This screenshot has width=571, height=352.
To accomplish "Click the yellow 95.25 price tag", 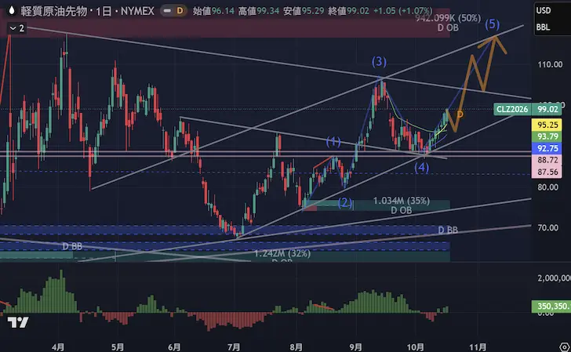I will click(547, 125).
